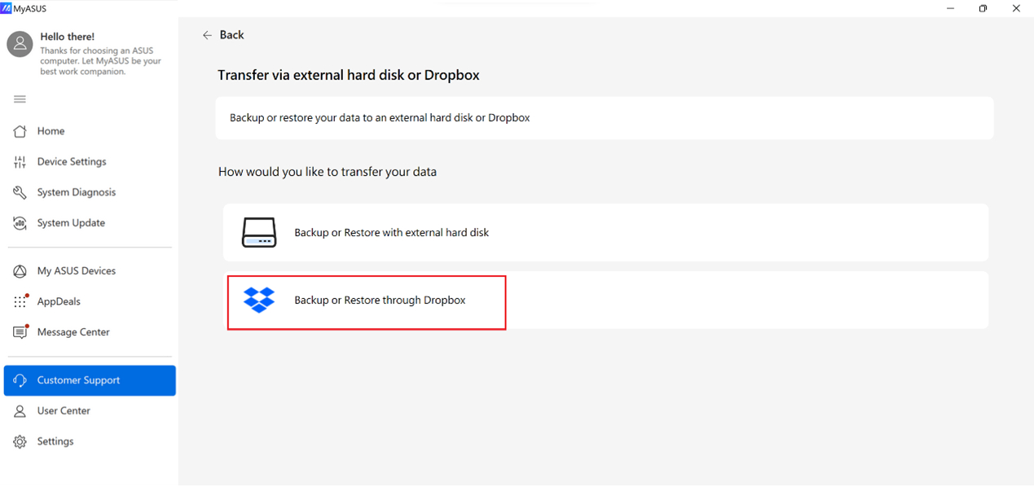Click the System Update icon
Screen dimensions: 1034x487
click(20, 223)
